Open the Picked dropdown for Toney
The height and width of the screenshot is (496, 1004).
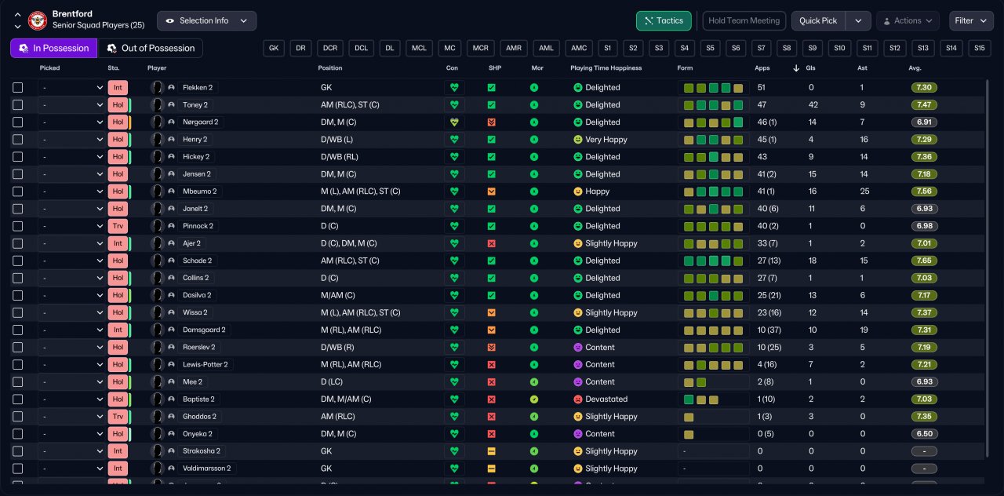pyautogui.click(x=71, y=105)
